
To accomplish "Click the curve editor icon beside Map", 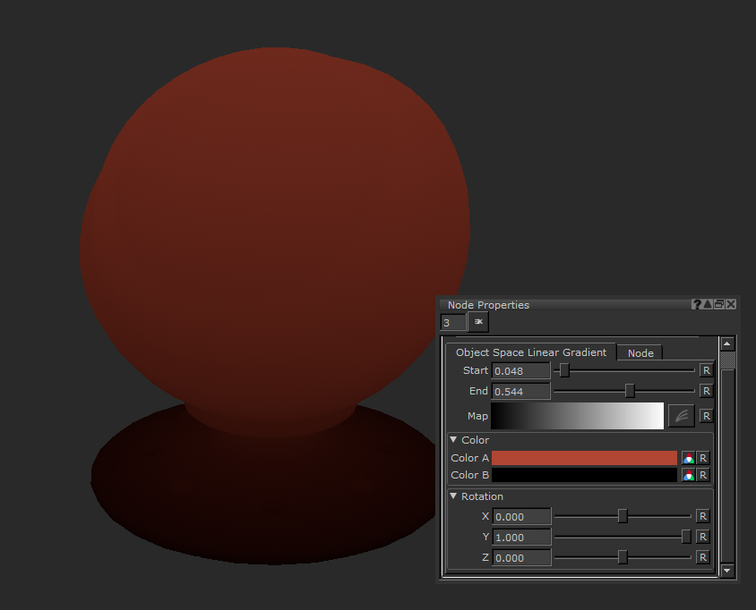I will tap(681, 416).
